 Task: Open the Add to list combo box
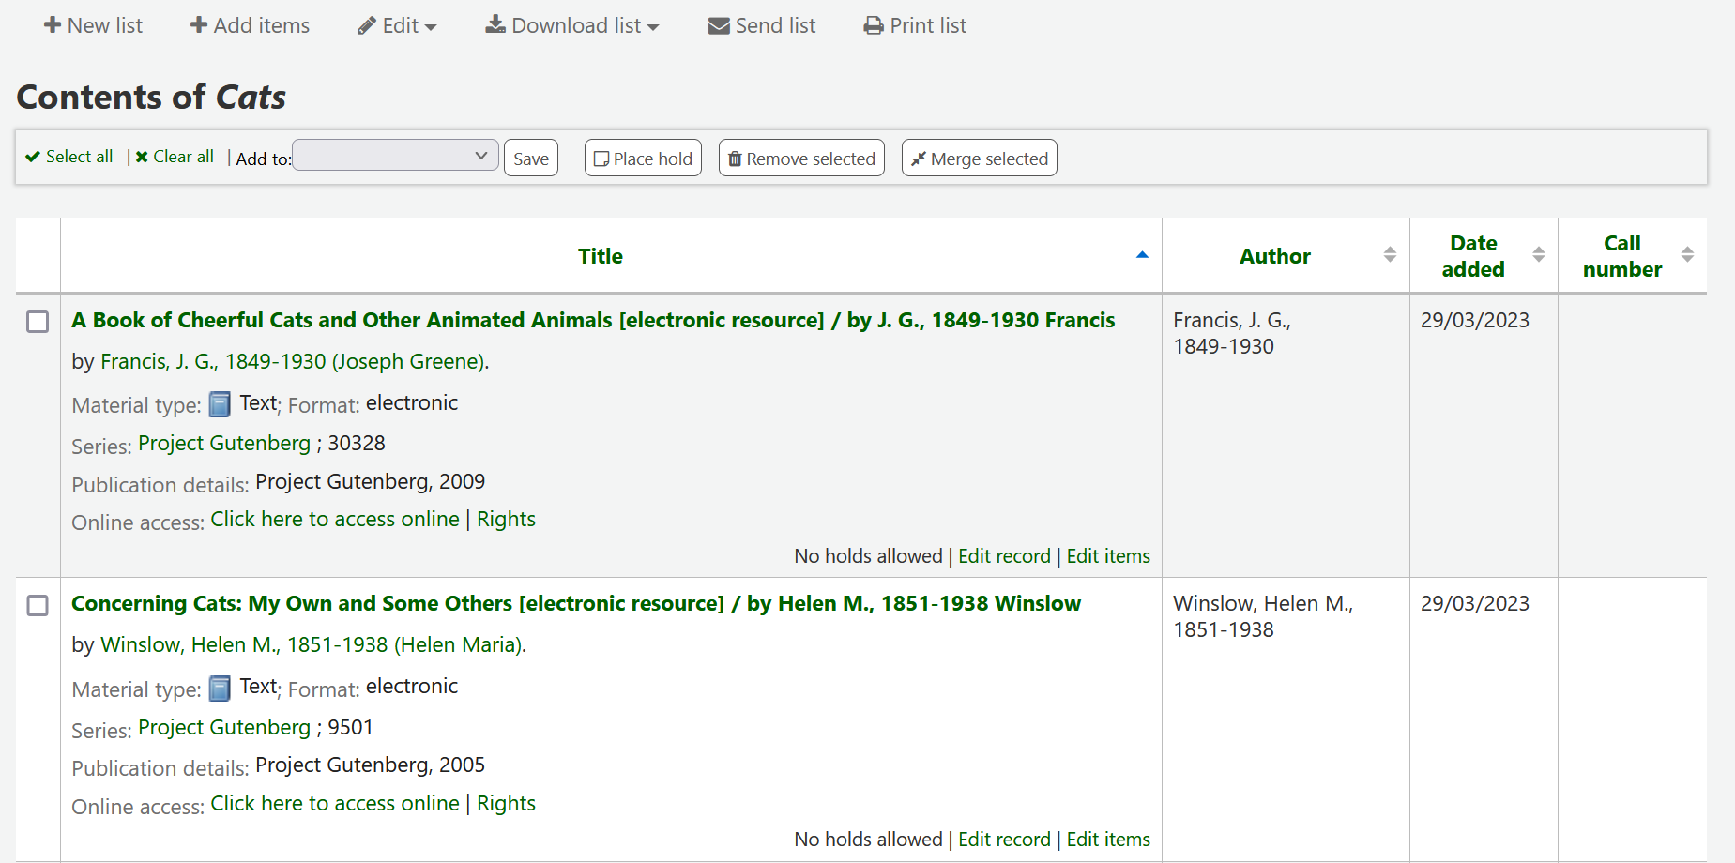click(394, 155)
